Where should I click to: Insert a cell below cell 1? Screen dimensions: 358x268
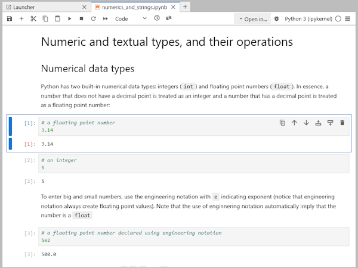click(x=330, y=123)
